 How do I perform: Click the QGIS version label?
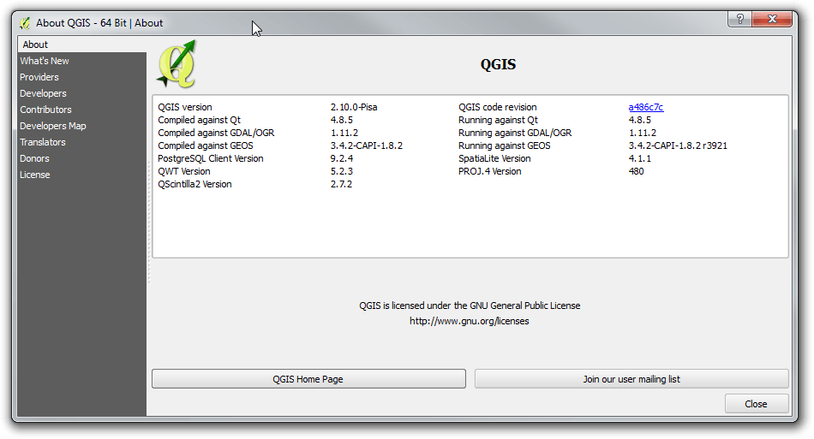coord(185,107)
